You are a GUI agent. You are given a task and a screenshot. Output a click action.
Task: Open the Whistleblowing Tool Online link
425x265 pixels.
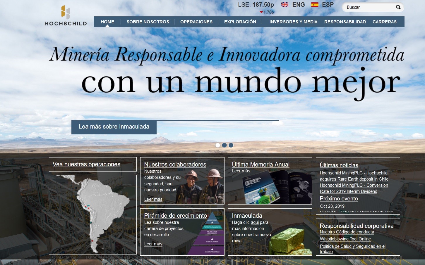click(x=345, y=239)
